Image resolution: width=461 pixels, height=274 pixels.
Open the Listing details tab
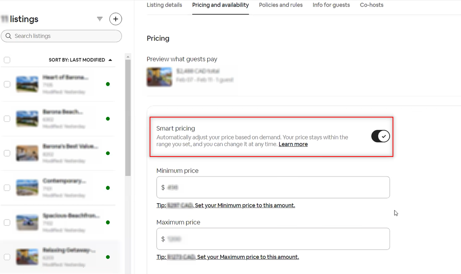(164, 5)
